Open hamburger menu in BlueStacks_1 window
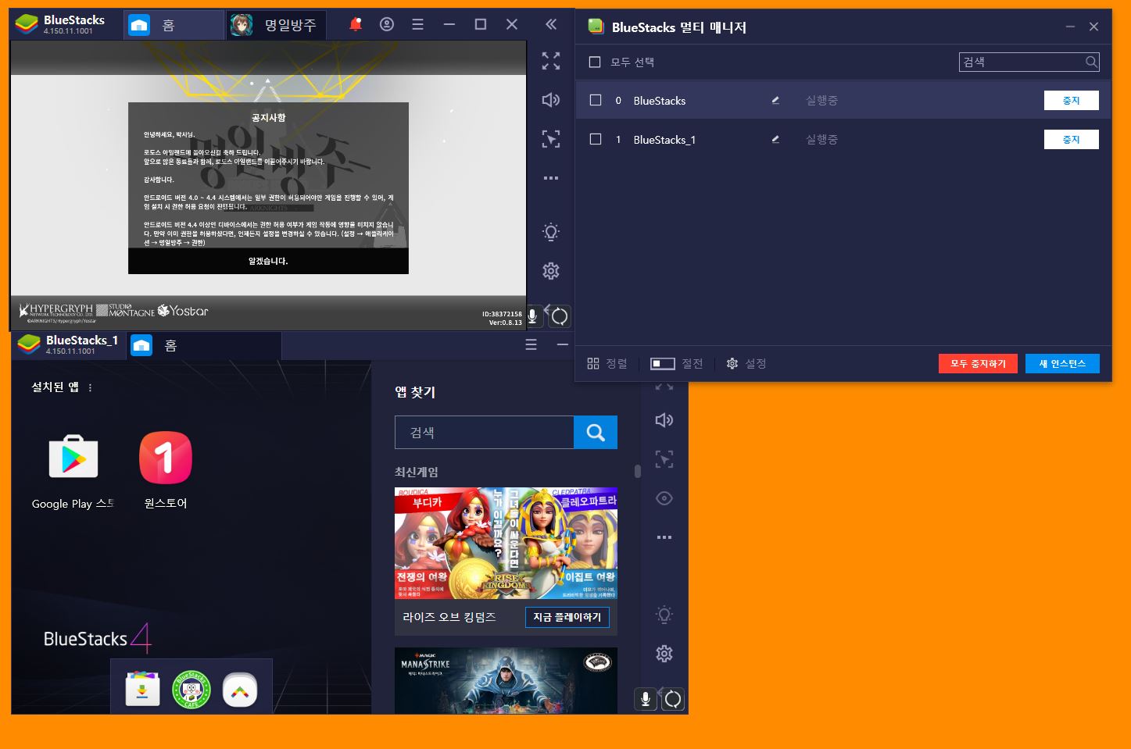This screenshot has width=1131, height=749. click(531, 344)
